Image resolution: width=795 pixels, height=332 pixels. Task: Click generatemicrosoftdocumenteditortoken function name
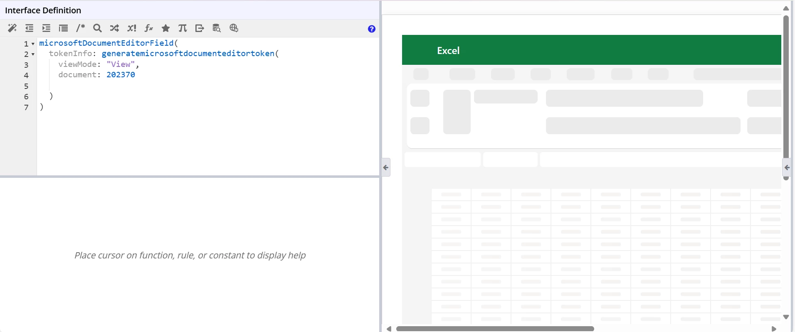[188, 54]
